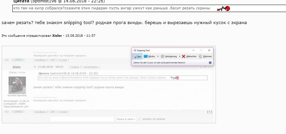
Task: Click the Neu scissors icon in Snipping Tool
Action: 135,56
